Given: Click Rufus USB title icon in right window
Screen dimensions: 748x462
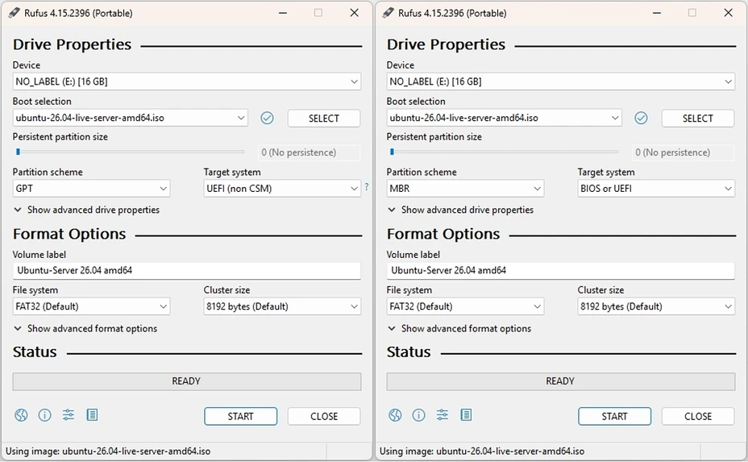Looking at the screenshot, I should pyautogui.click(x=388, y=13).
